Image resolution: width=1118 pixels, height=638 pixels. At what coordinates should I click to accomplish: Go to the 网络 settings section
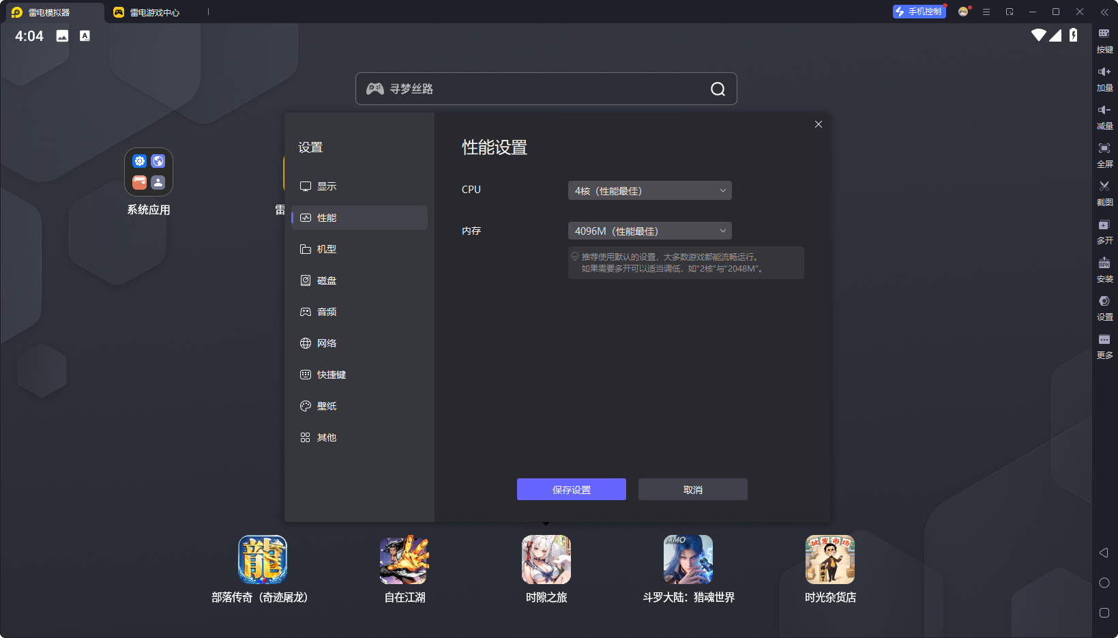(359, 343)
